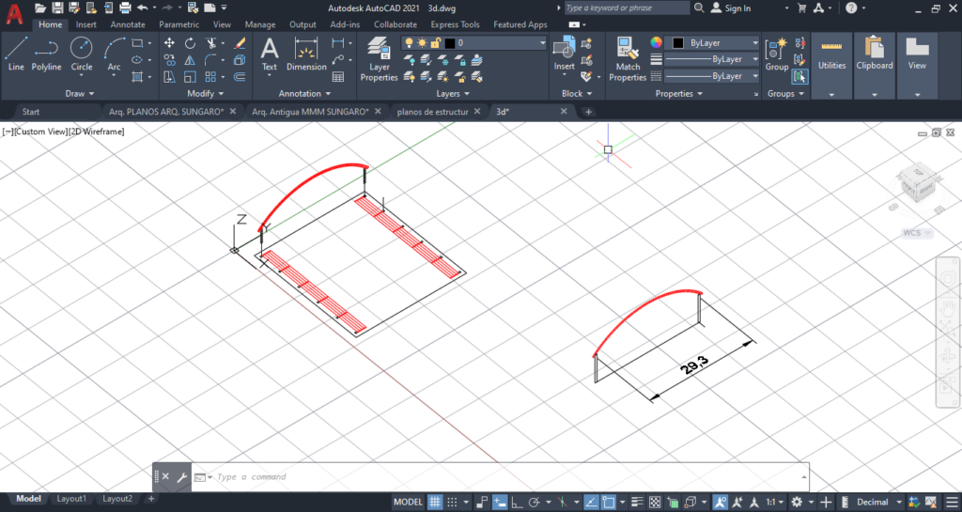Expand the Modify panel
962x512 pixels.
[x=206, y=93]
